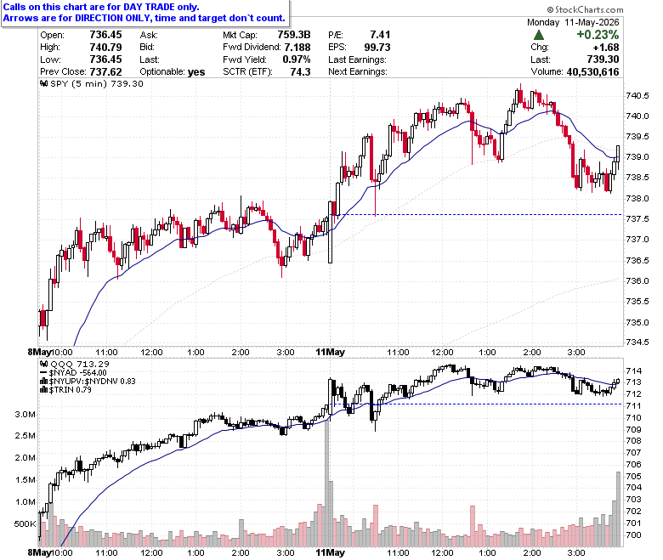Viewport: 663px width, 560px height.
Task: Click the Mkt Cap 759.3B value
Action: coord(294,35)
